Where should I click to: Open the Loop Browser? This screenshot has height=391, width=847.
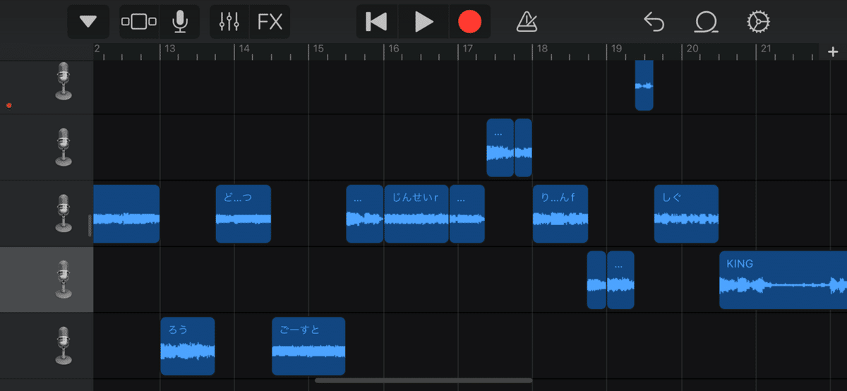[705, 22]
